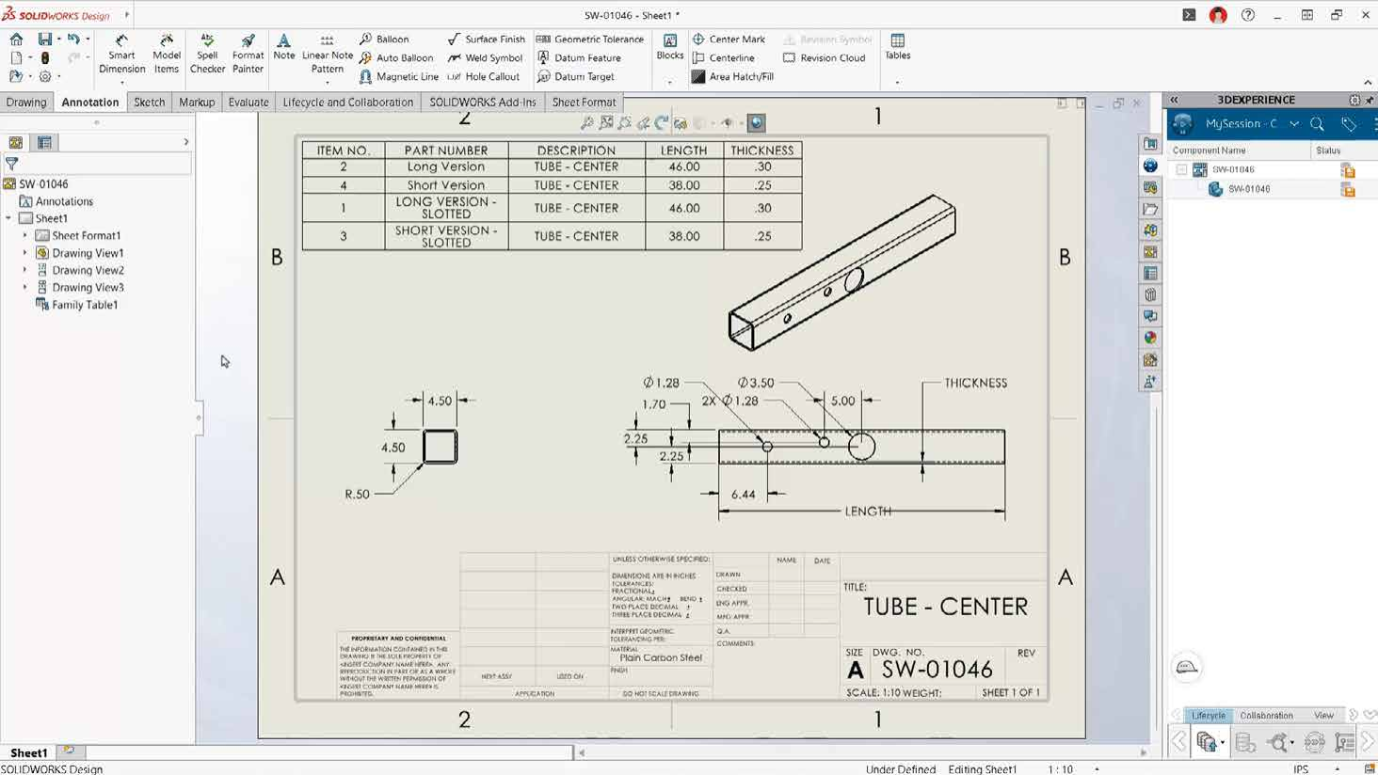The image size is (1378, 775).
Task: Select the Magnetic Line tool
Action: [x=399, y=77]
